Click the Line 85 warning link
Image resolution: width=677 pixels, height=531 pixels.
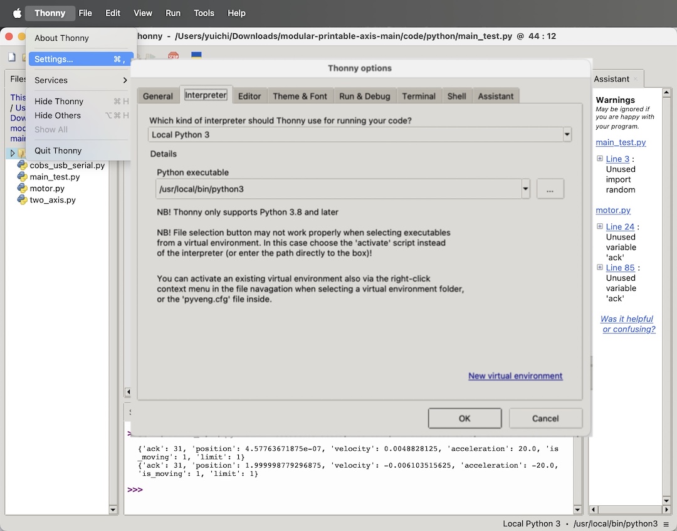(x=620, y=268)
